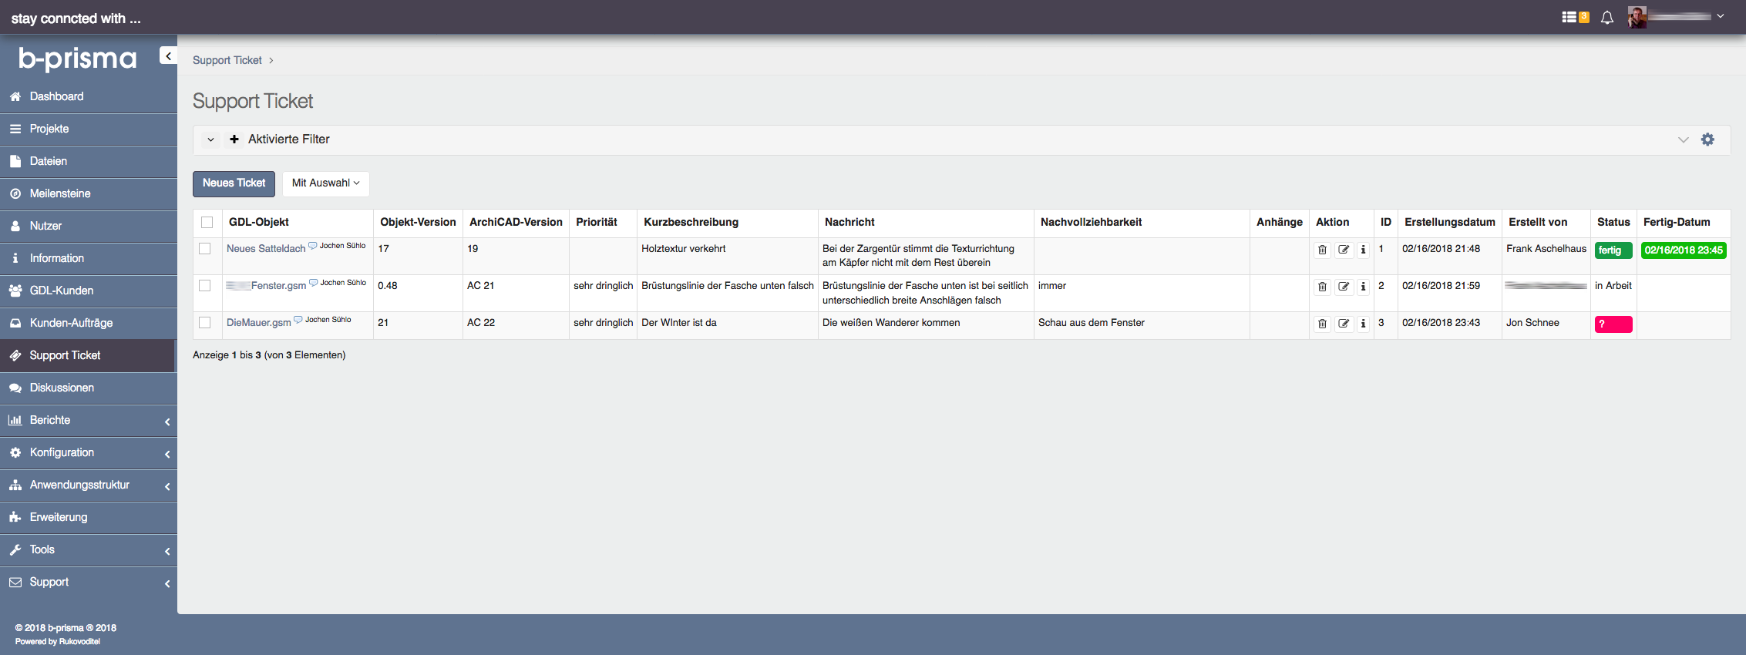Go to Meilensteine in the sidebar
Image resolution: width=1746 pixels, height=655 pixels.
click(60, 194)
